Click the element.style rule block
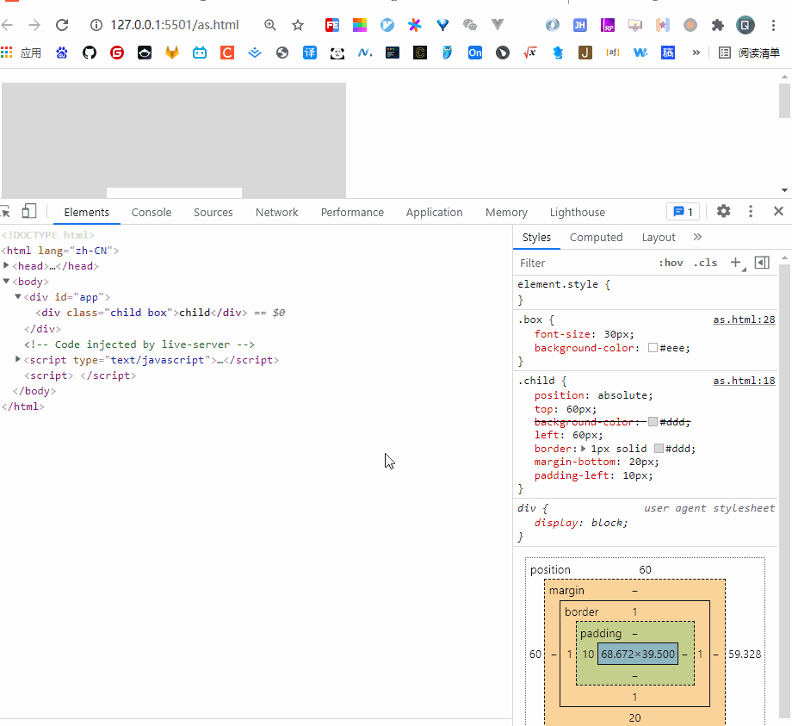Screen dimensions: 792x726 tap(645, 292)
